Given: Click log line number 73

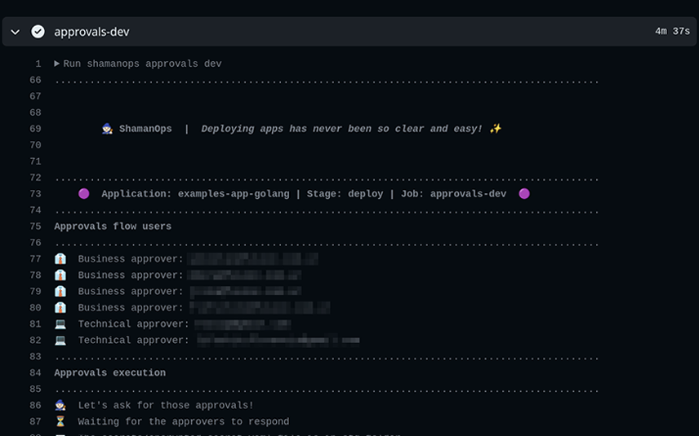Looking at the screenshot, I should pyautogui.click(x=35, y=194).
